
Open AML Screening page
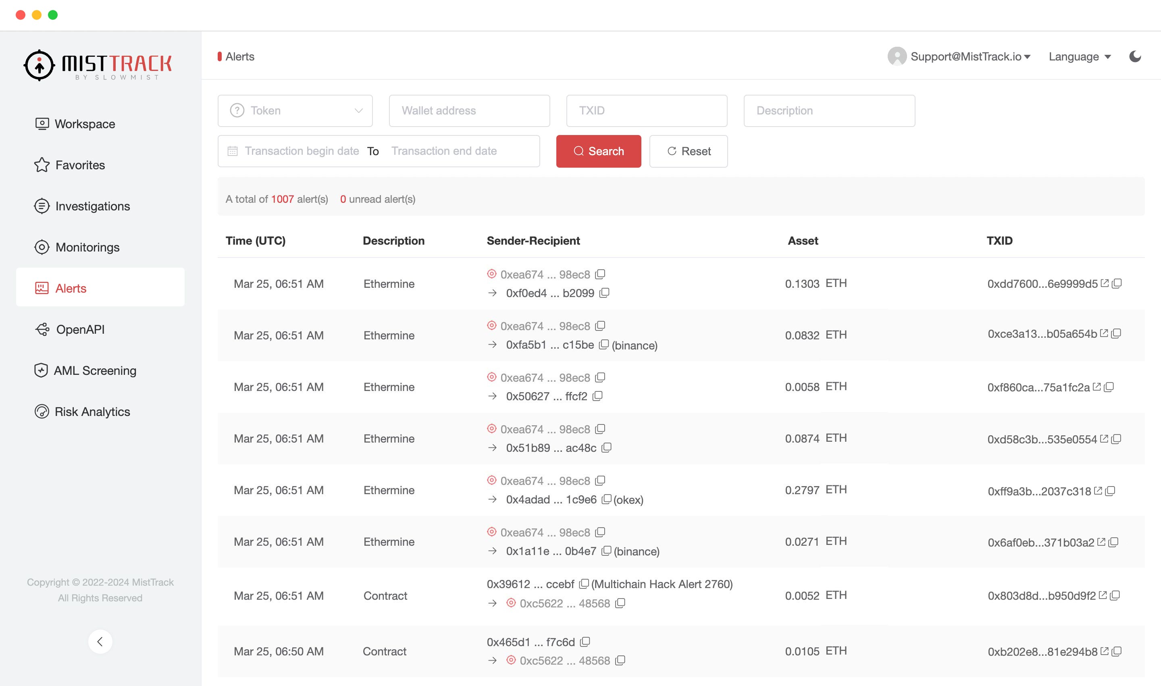(95, 371)
